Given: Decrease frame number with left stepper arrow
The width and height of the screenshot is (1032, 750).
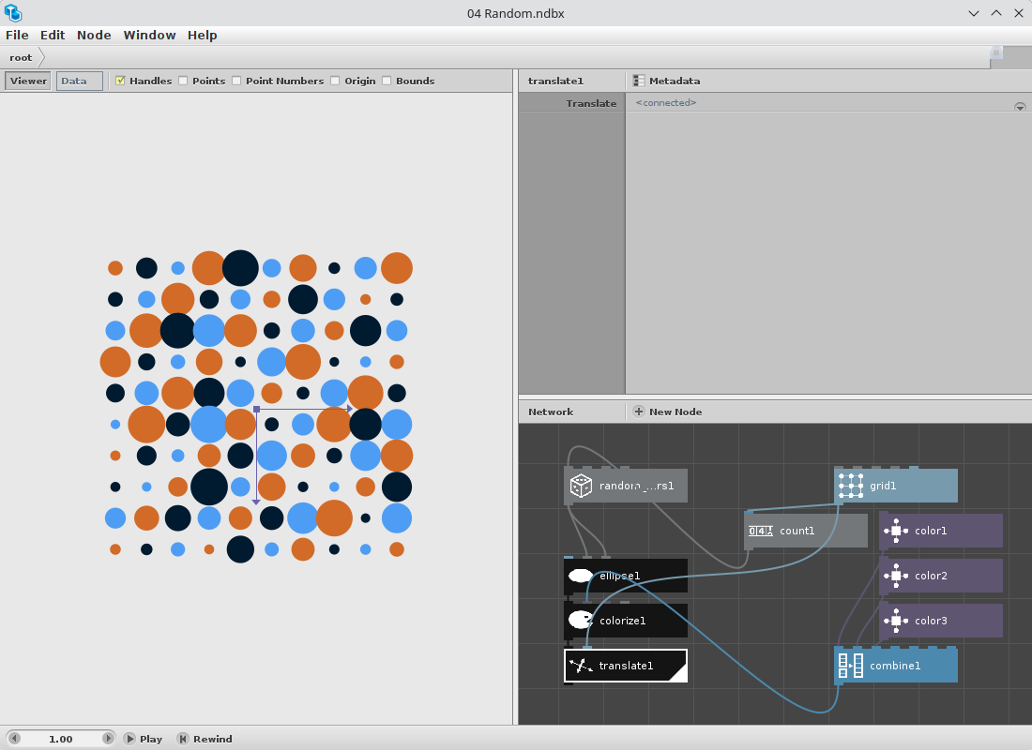Looking at the screenshot, I should tap(14, 738).
